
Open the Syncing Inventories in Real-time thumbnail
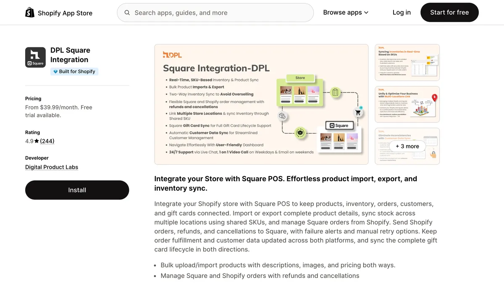click(407, 62)
